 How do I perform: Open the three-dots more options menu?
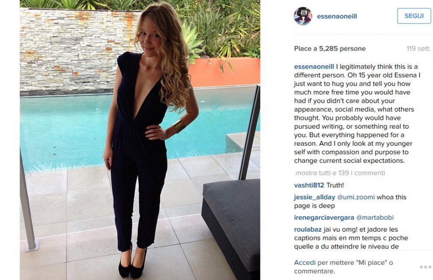pos(425,267)
